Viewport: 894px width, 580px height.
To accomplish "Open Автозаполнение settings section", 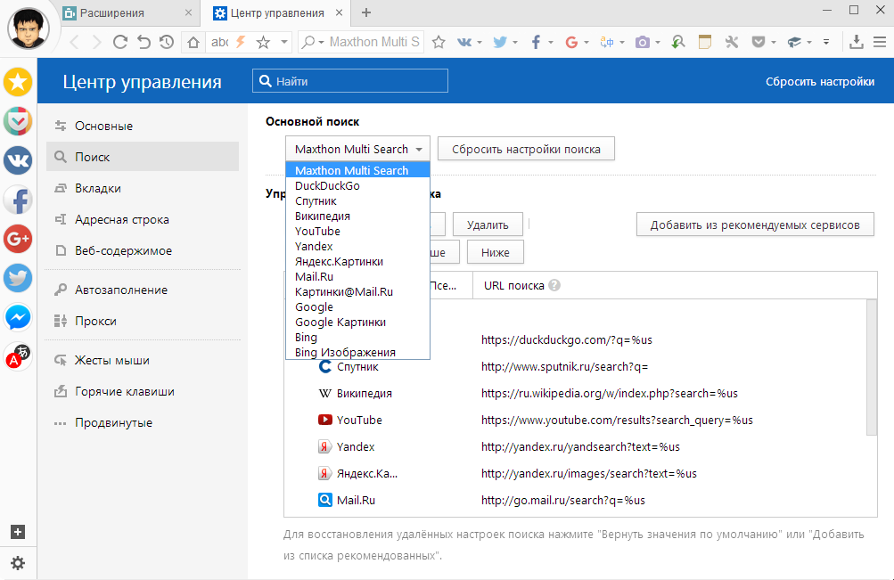I will point(143,290).
